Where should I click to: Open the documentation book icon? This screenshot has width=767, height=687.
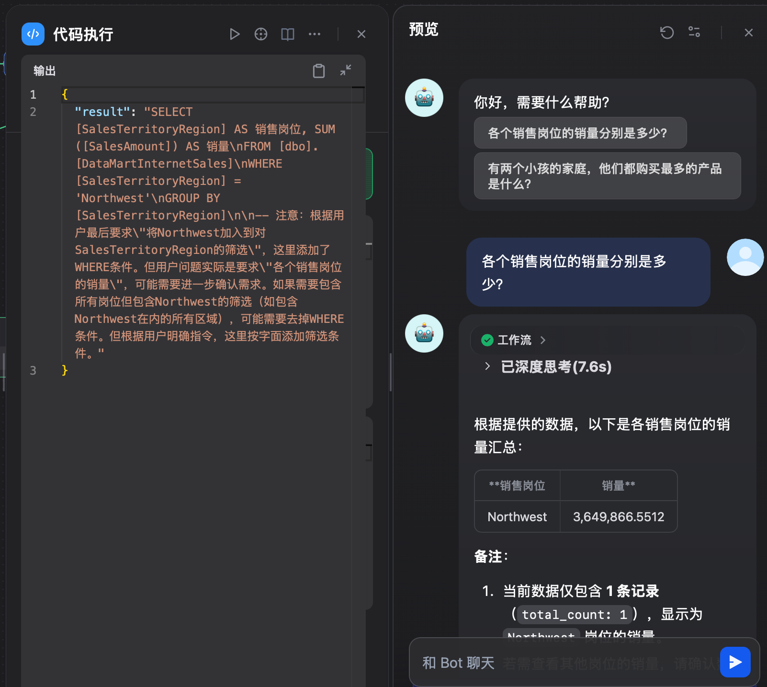click(287, 34)
